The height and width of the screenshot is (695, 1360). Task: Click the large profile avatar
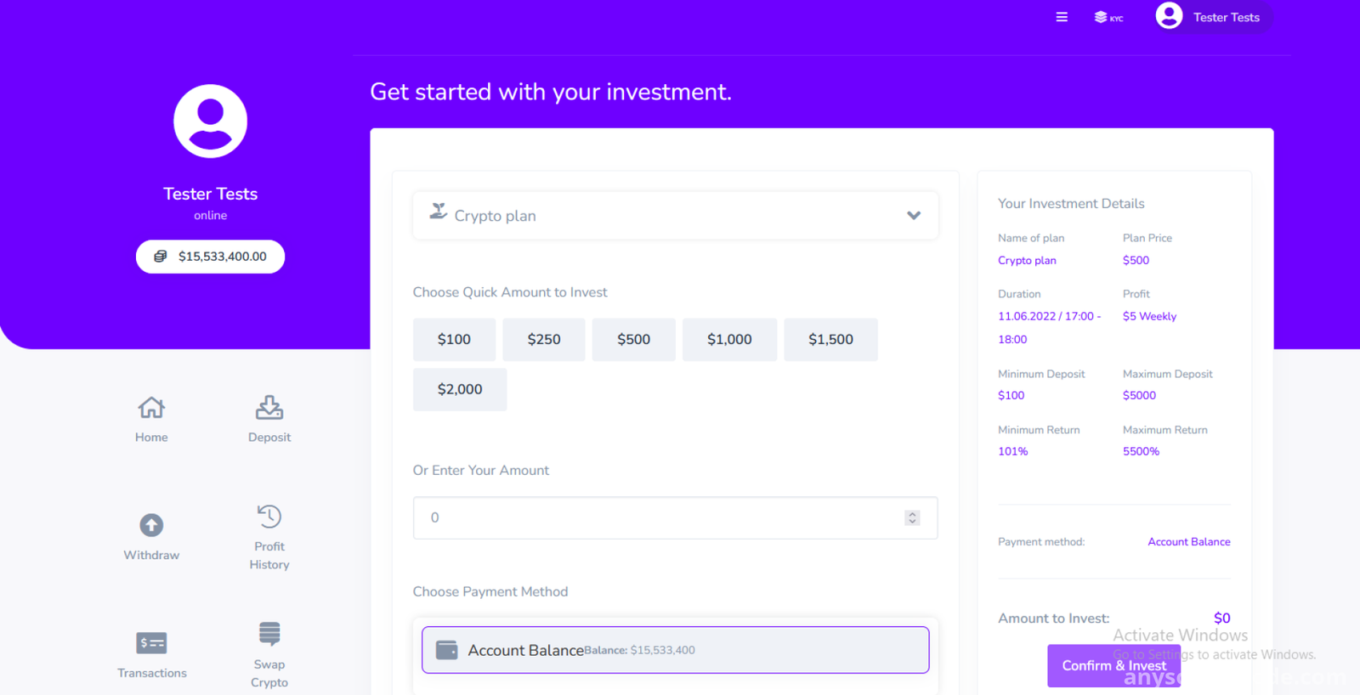(211, 121)
